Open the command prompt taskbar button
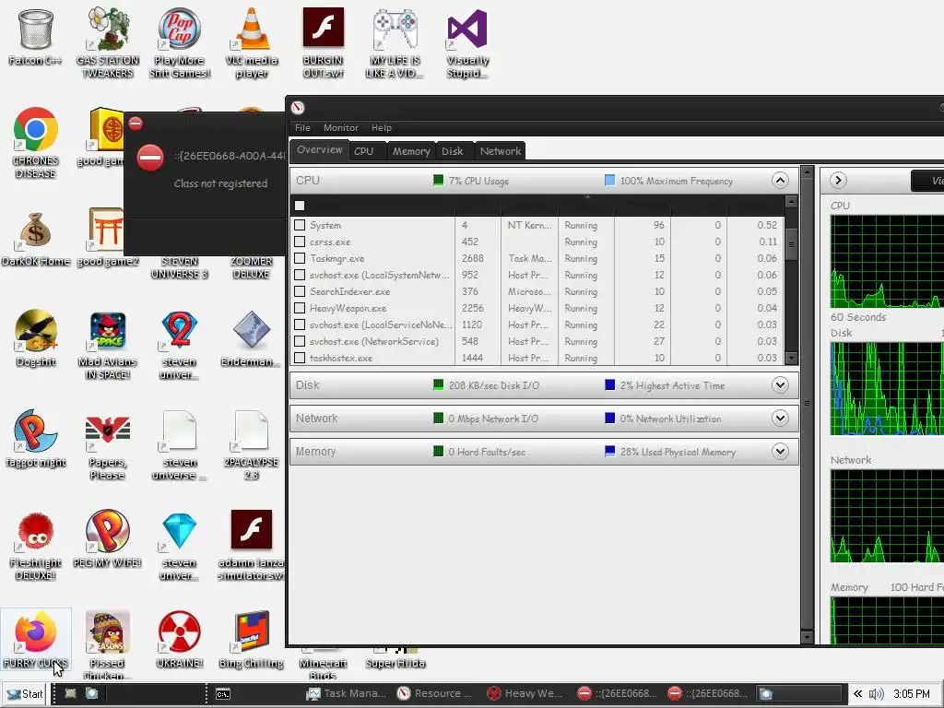The width and height of the screenshot is (944, 708). 223,693
